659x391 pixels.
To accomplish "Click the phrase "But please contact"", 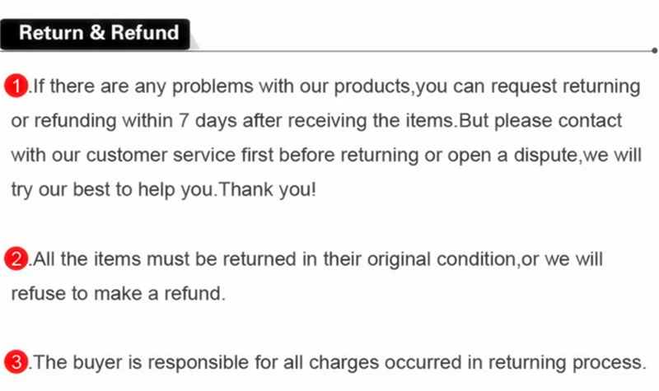I will click(540, 121).
